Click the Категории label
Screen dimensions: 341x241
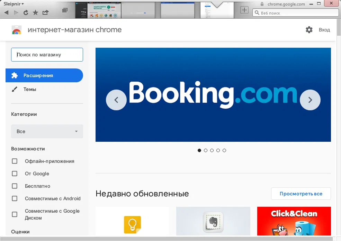click(24, 114)
